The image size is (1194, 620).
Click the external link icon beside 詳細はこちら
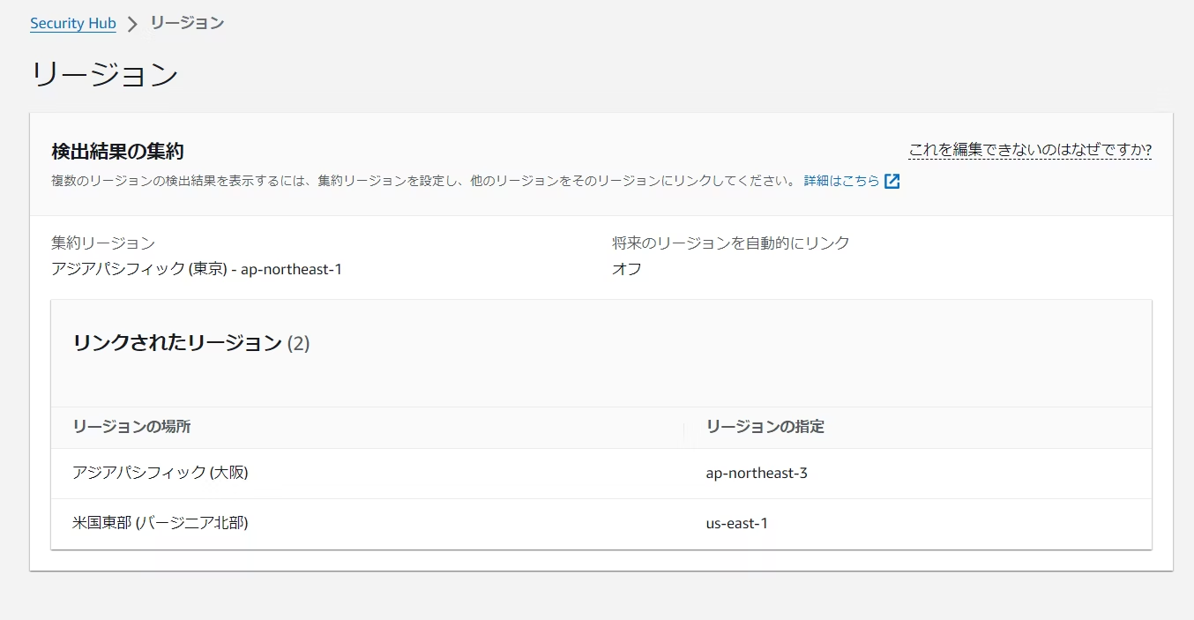[x=892, y=181]
